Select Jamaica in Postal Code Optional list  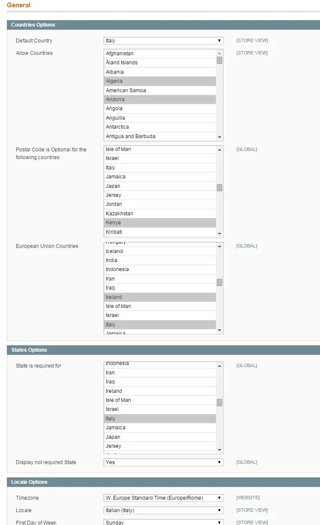[160, 177]
